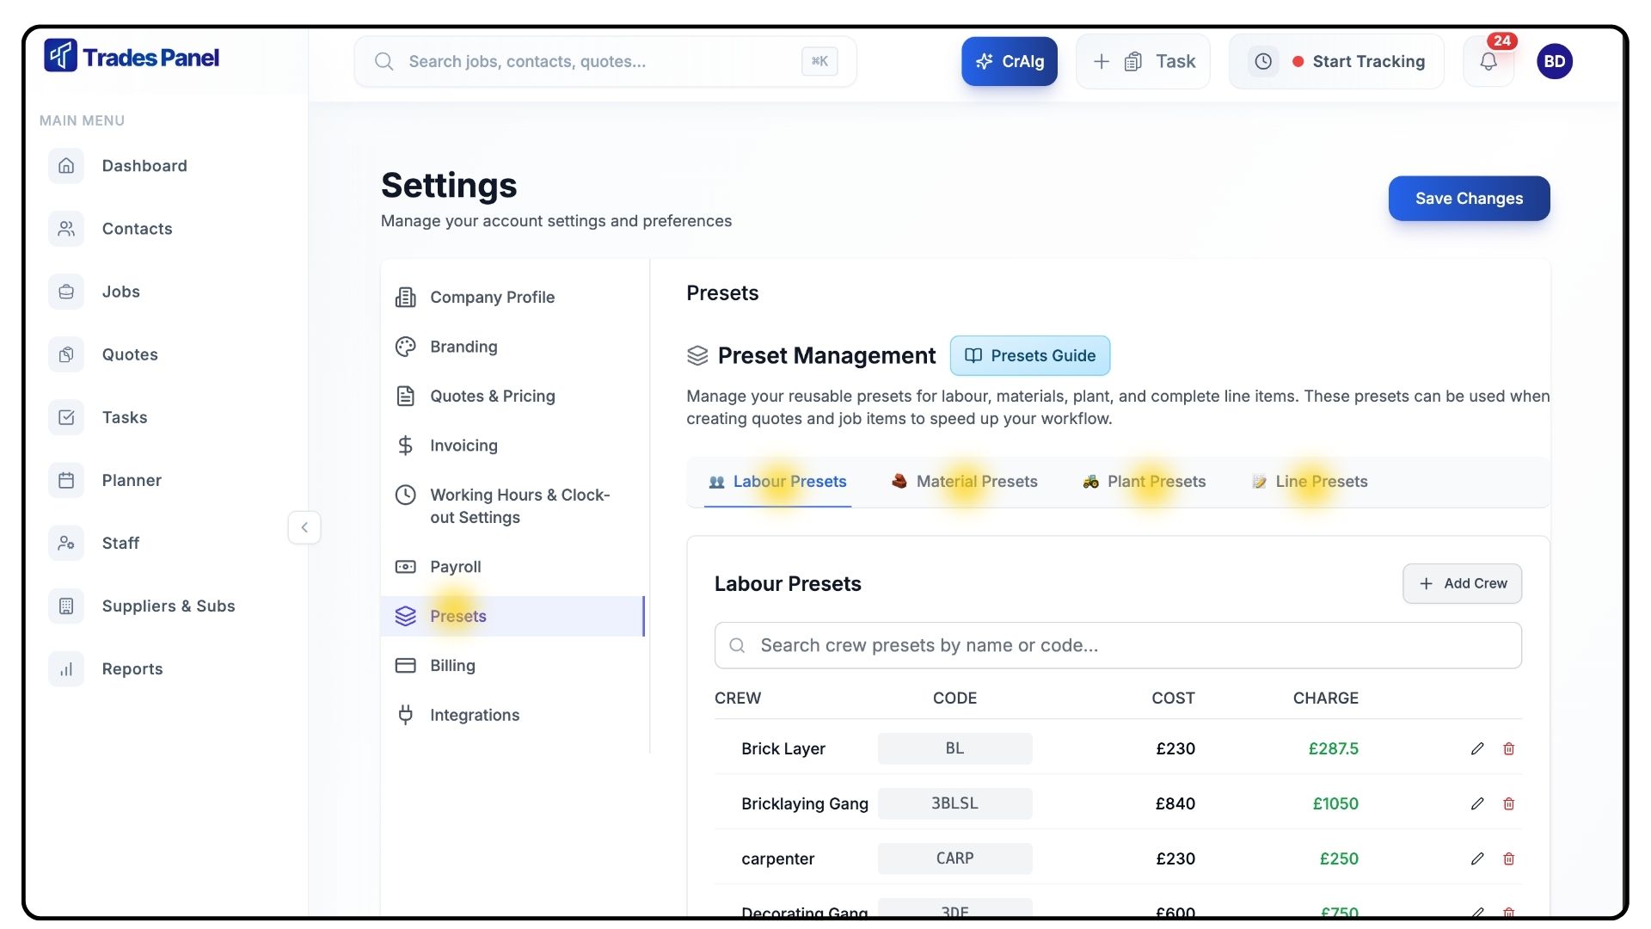Open Dashboard from the home icon

click(x=66, y=166)
